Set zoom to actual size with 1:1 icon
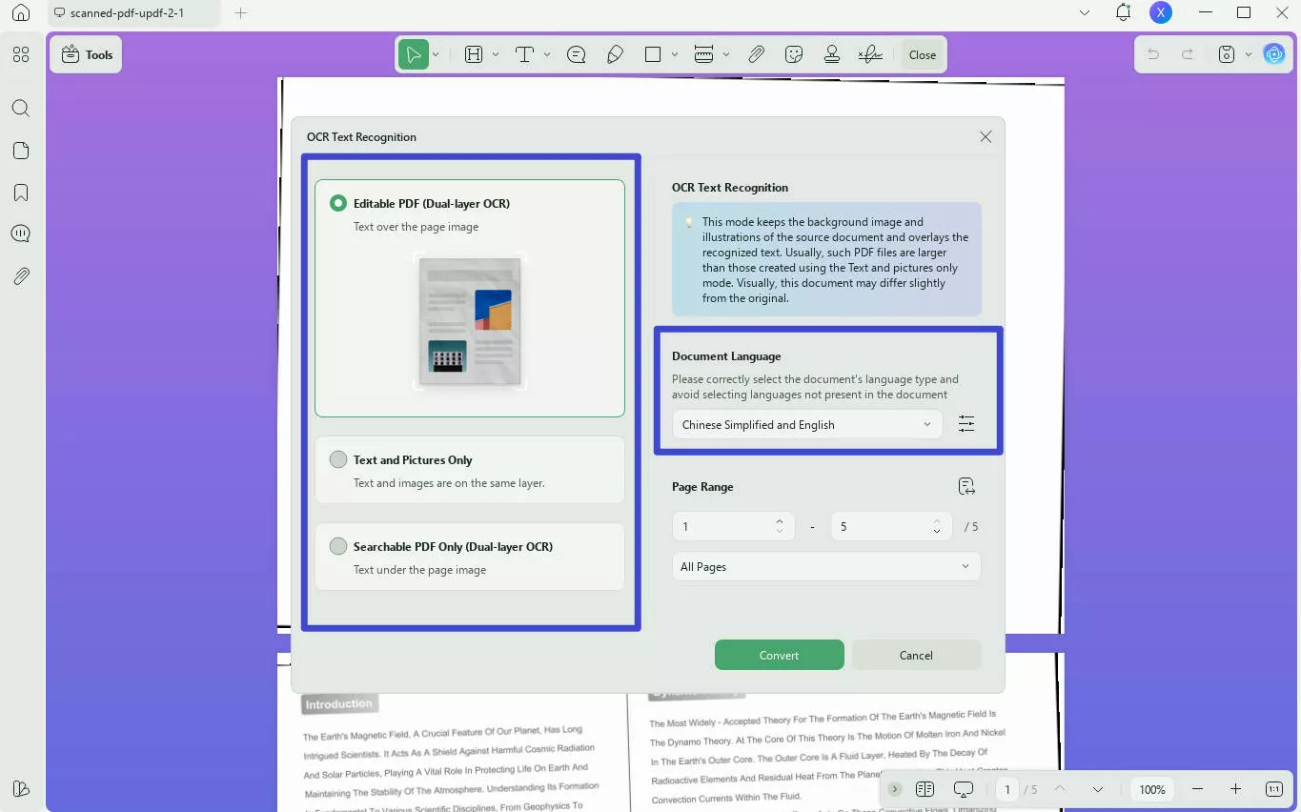Screen dimensions: 1301x812 1273,789
